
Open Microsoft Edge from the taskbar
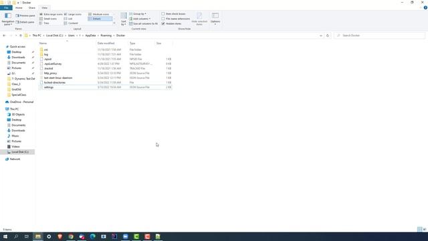pos(92,236)
